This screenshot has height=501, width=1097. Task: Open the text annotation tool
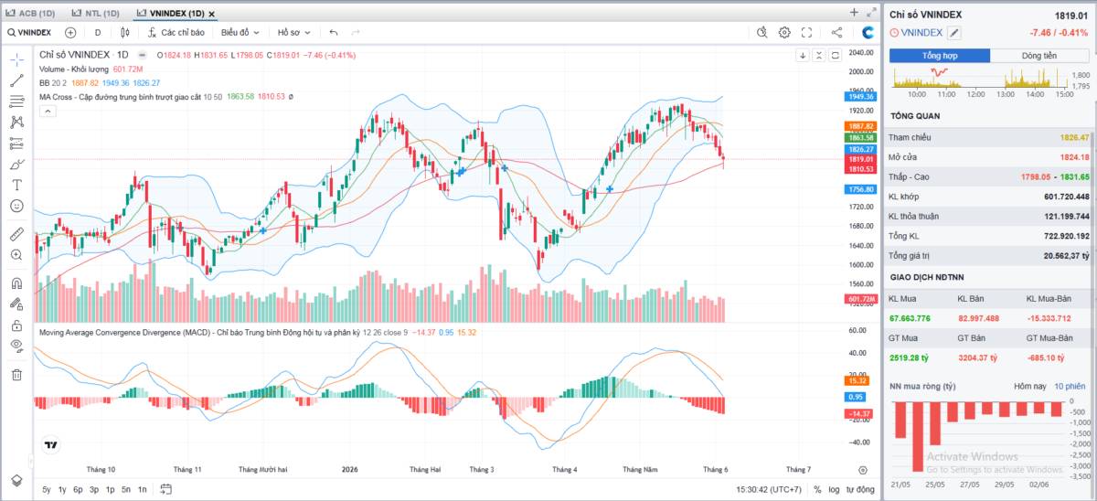coord(16,186)
